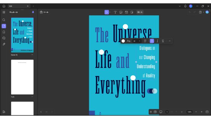The image size is (211, 119).
Task: Toggle italic formatting
Action: (157, 41)
